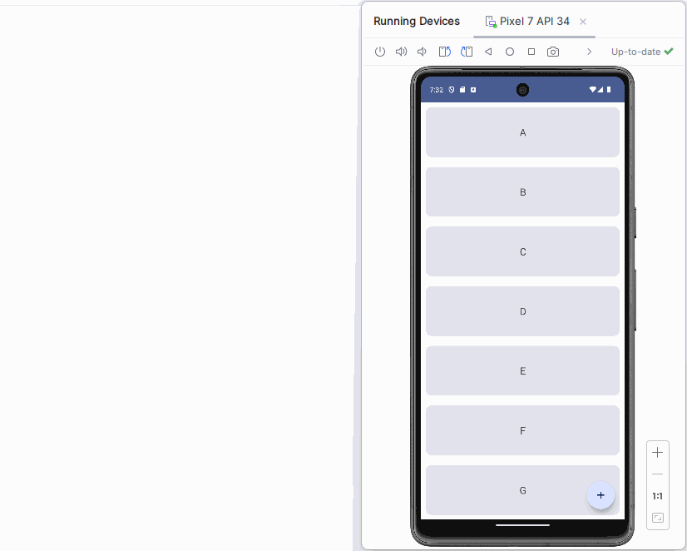Switch to the Pixel 7 API 34 tab
The width and height of the screenshot is (687, 551).
point(527,22)
